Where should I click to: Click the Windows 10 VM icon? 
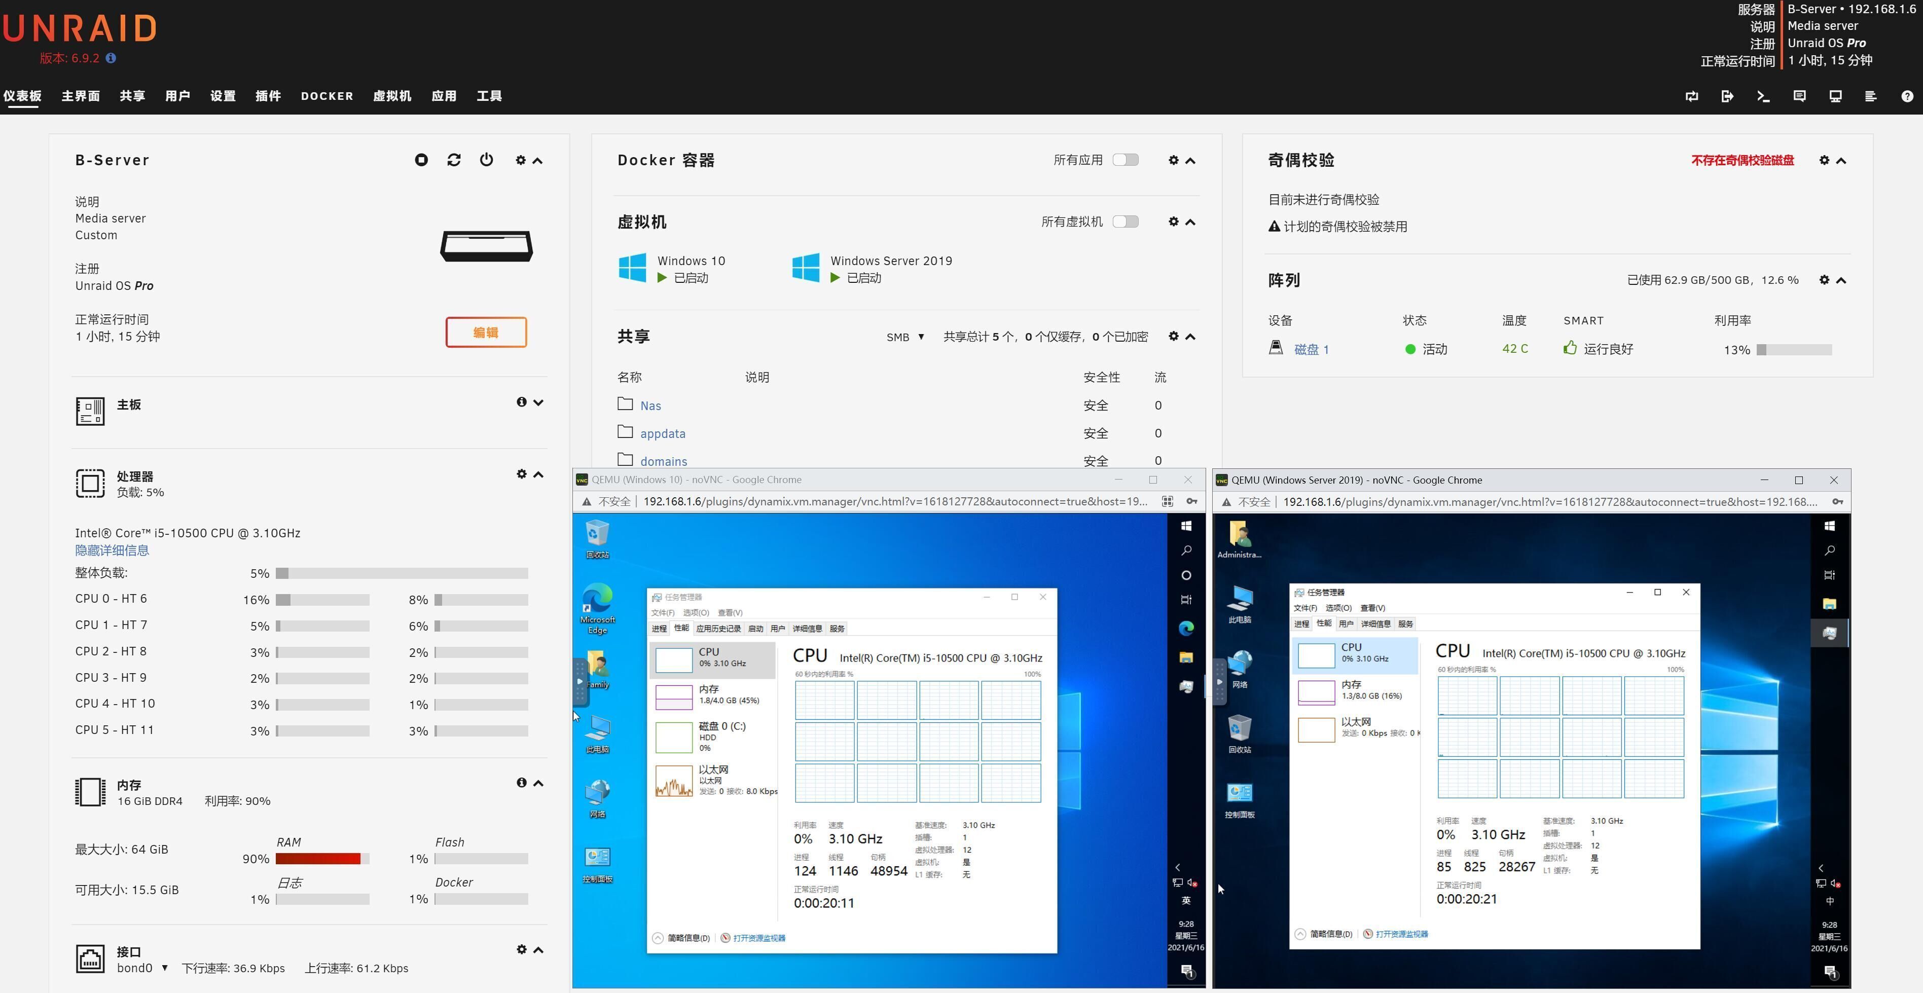[632, 267]
